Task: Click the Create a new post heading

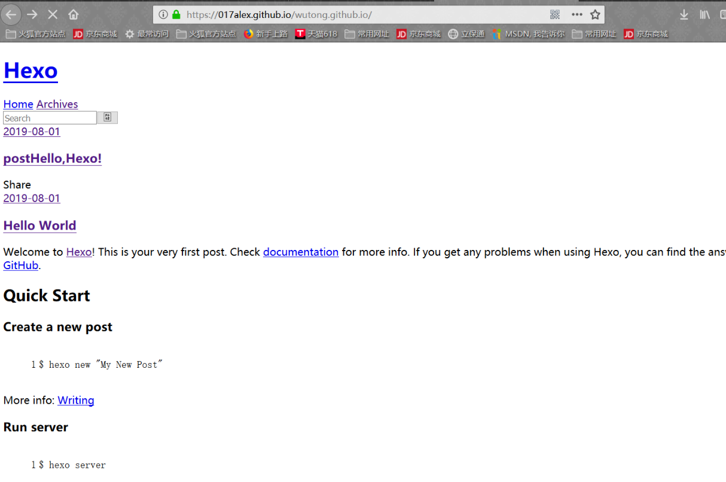Action: point(58,327)
